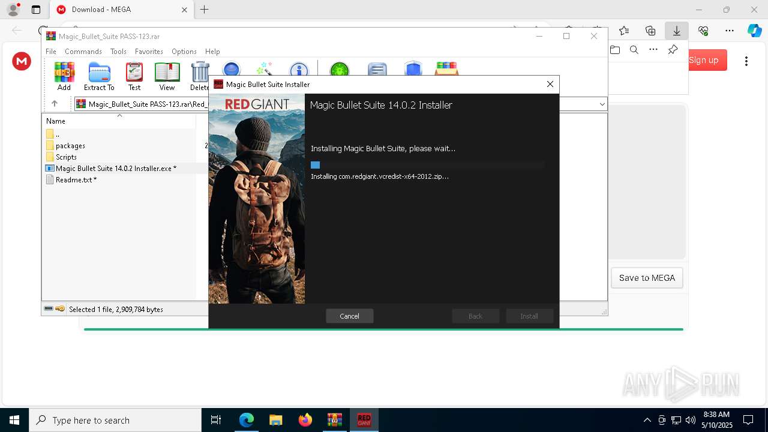Click the disabled Back button in installer

click(476, 316)
